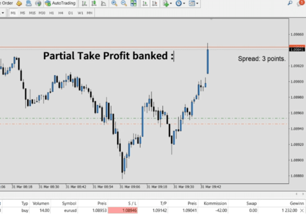This screenshot has height=220, width=306.
Task: Click the '31 Mar 08:18' time axis label
Action: click(x=22, y=187)
